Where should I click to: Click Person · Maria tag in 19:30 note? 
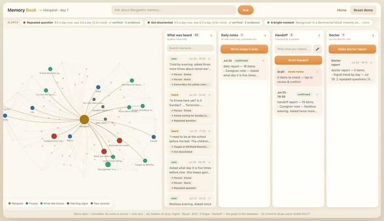coord(181,79)
